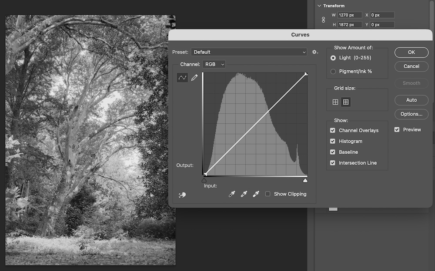Enable the Show Clipping checkbox

(x=268, y=194)
